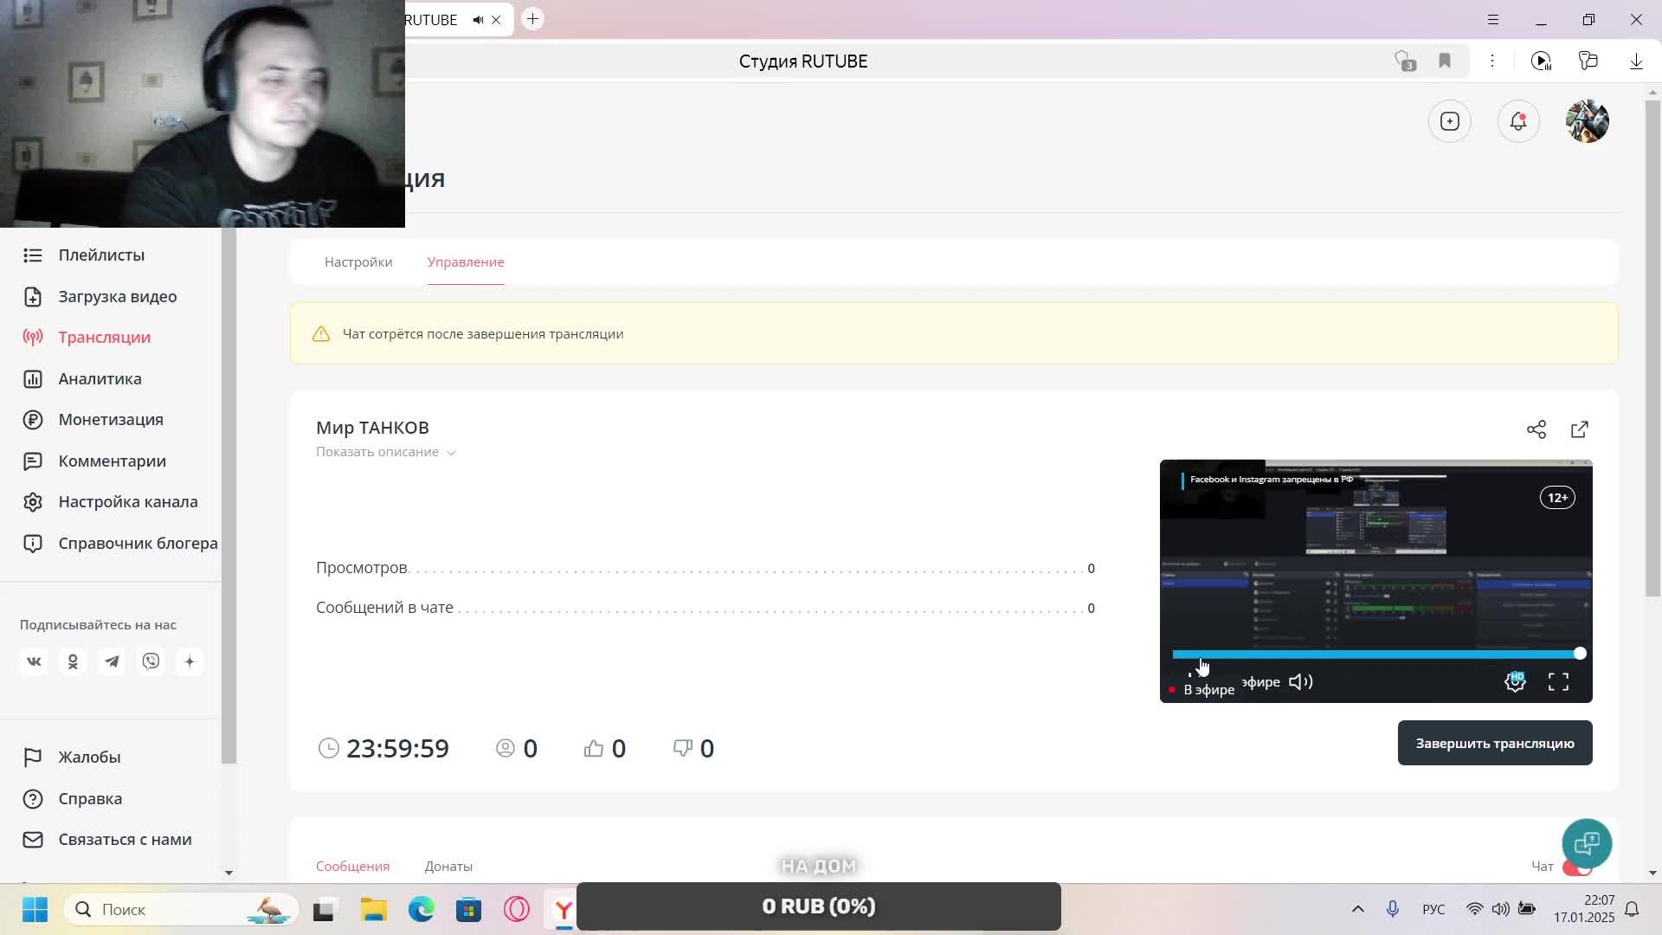
Task: Click the share icon near stream title
Action: pyautogui.click(x=1536, y=429)
